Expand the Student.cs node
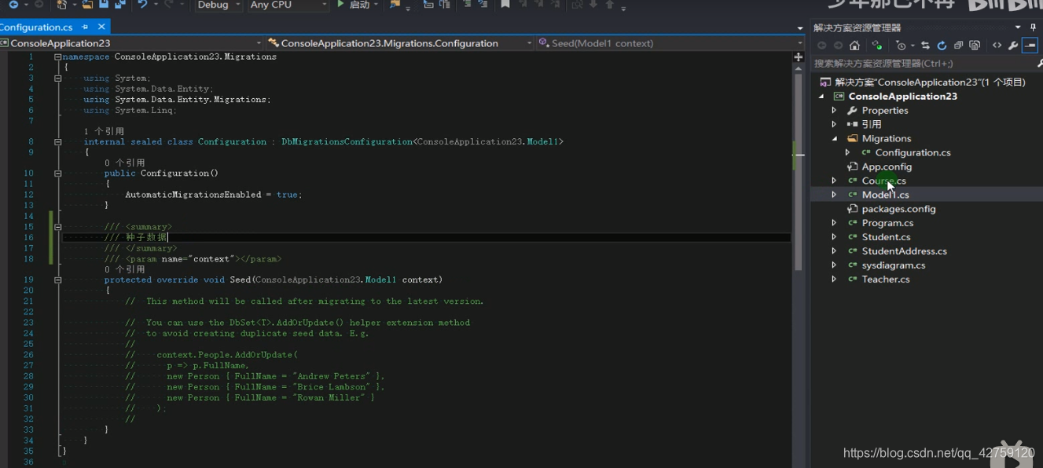 tap(834, 238)
